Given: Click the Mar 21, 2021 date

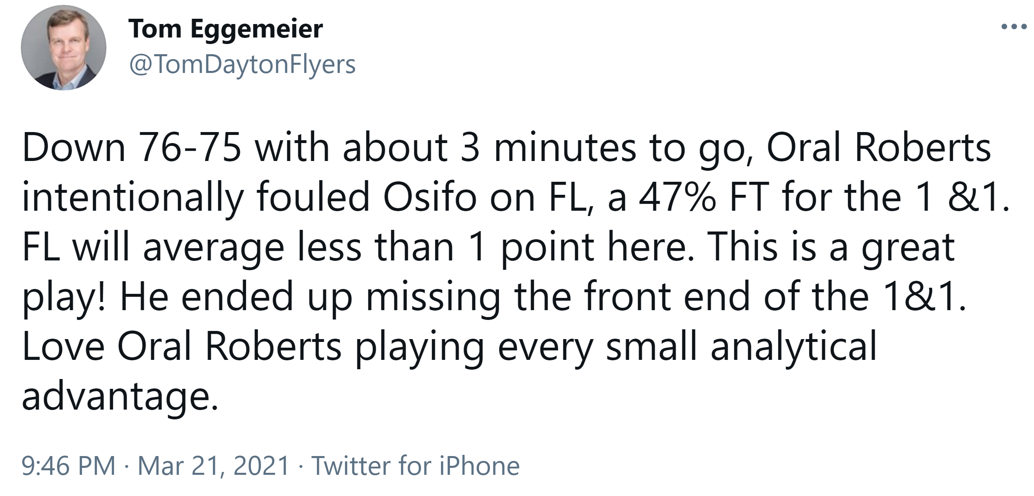Looking at the screenshot, I should coord(213,465).
